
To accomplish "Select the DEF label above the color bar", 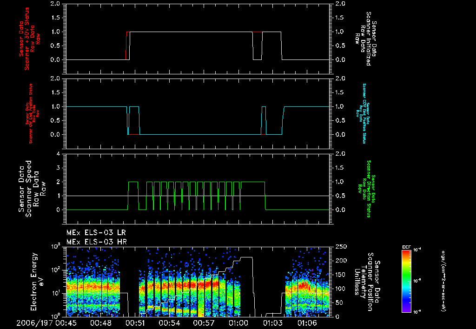I will (x=406, y=247).
